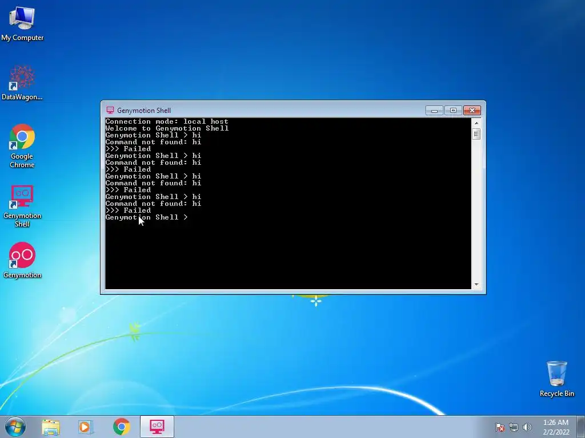
Task: Click the Genymotion Shell window title text
Action: [x=144, y=110]
